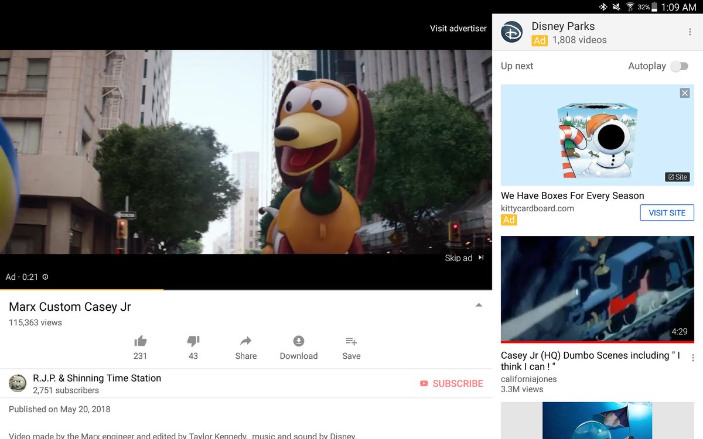Open the snowman box ad image
Screen dimensions: 703x439
tap(598, 135)
